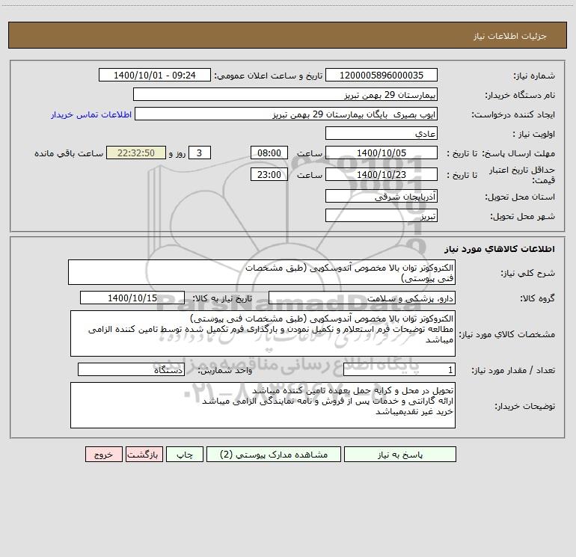Screen dimensions: 576x557
Task: Click the label 'تاریخ نیاز به کالا:'
Action: click(x=222, y=298)
